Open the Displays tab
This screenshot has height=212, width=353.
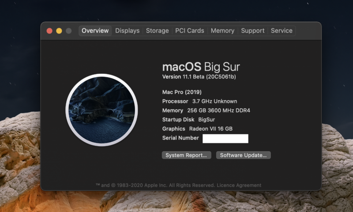click(x=127, y=30)
